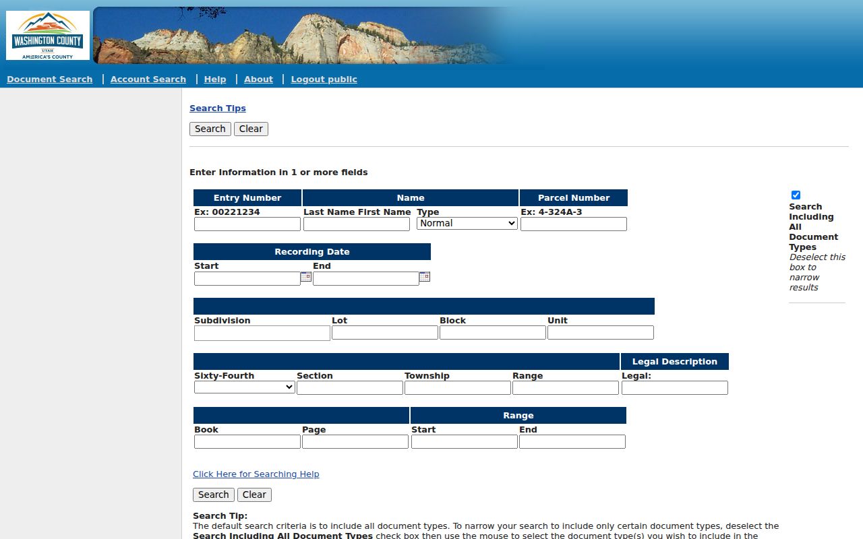
Task: Click the 'Ex: 00221234' example text
Action: [x=227, y=212]
